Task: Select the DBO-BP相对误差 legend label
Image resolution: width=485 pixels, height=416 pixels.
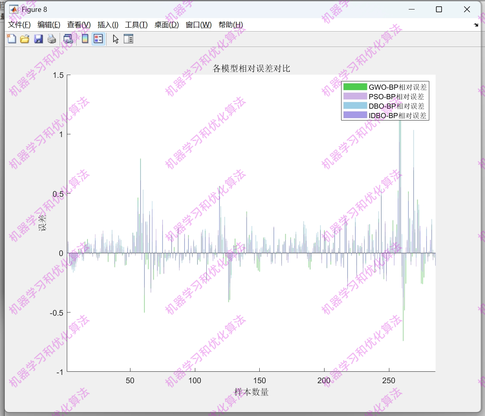Action: pyautogui.click(x=396, y=106)
